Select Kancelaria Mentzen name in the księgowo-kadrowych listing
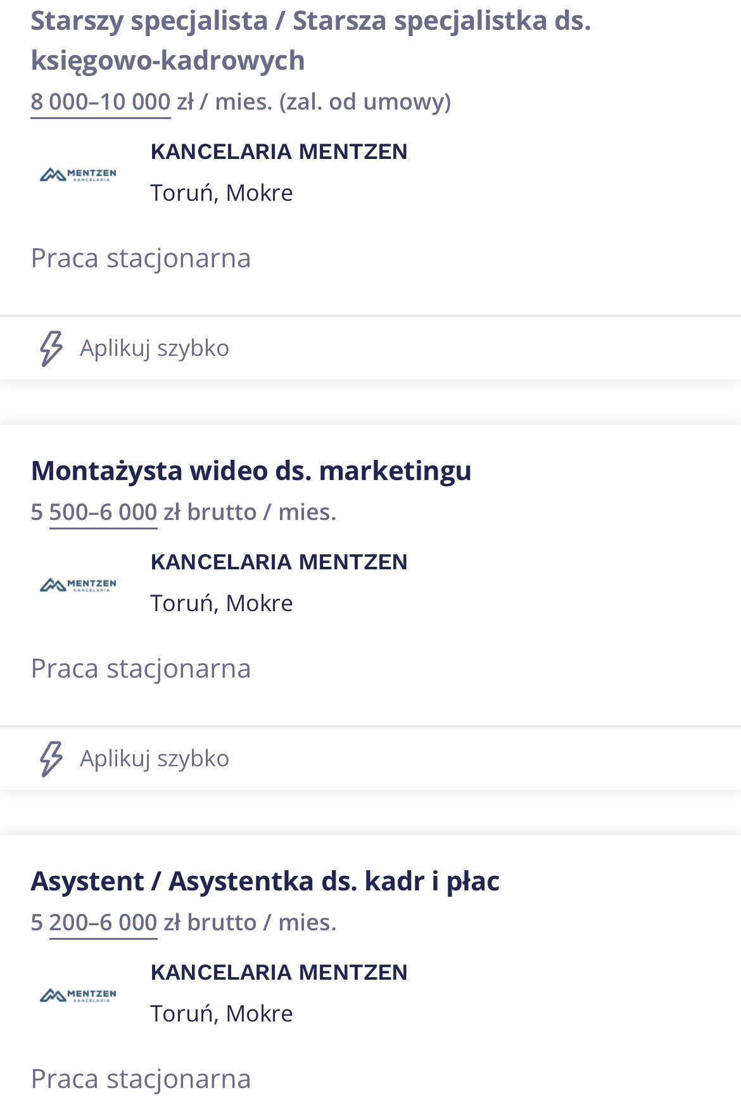 click(x=279, y=152)
